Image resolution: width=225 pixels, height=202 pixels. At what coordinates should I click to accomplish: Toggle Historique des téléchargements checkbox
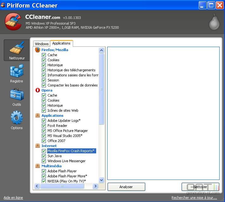44,70
